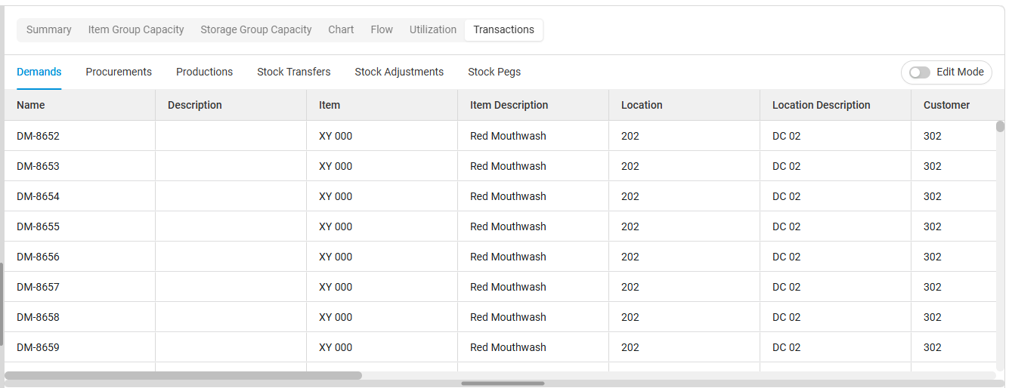This screenshot has height=388, width=1012.
Task: Click the page-level bottom horizontal scrollbar thumb
Action: 503,383
